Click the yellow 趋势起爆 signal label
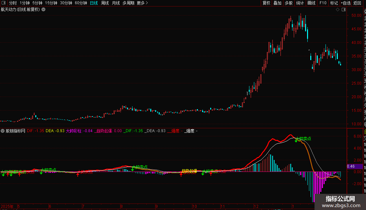Image resolution: width=366 pixels, height=210 pixels. tap(189, 171)
